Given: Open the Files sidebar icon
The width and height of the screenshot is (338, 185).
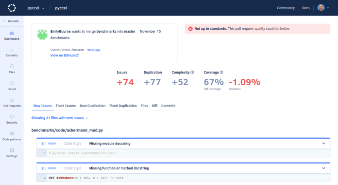Looking at the screenshot, I should click(12, 66).
